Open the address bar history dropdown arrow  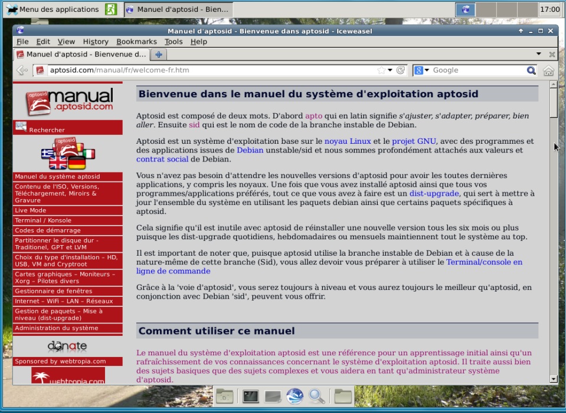click(390, 70)
